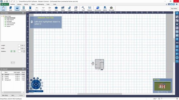Select Square room style

8,26
